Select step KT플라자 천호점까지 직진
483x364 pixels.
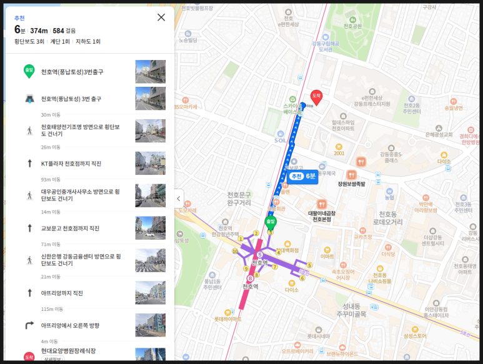(71, 164)
